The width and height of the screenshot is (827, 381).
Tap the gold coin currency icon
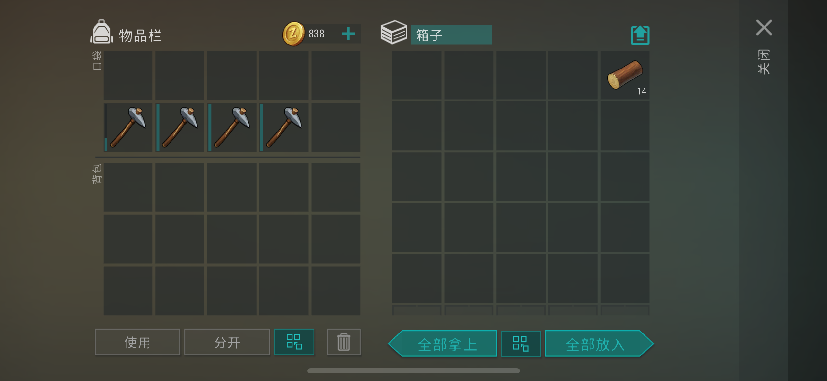pyautogui.click(x=293, y=34)
